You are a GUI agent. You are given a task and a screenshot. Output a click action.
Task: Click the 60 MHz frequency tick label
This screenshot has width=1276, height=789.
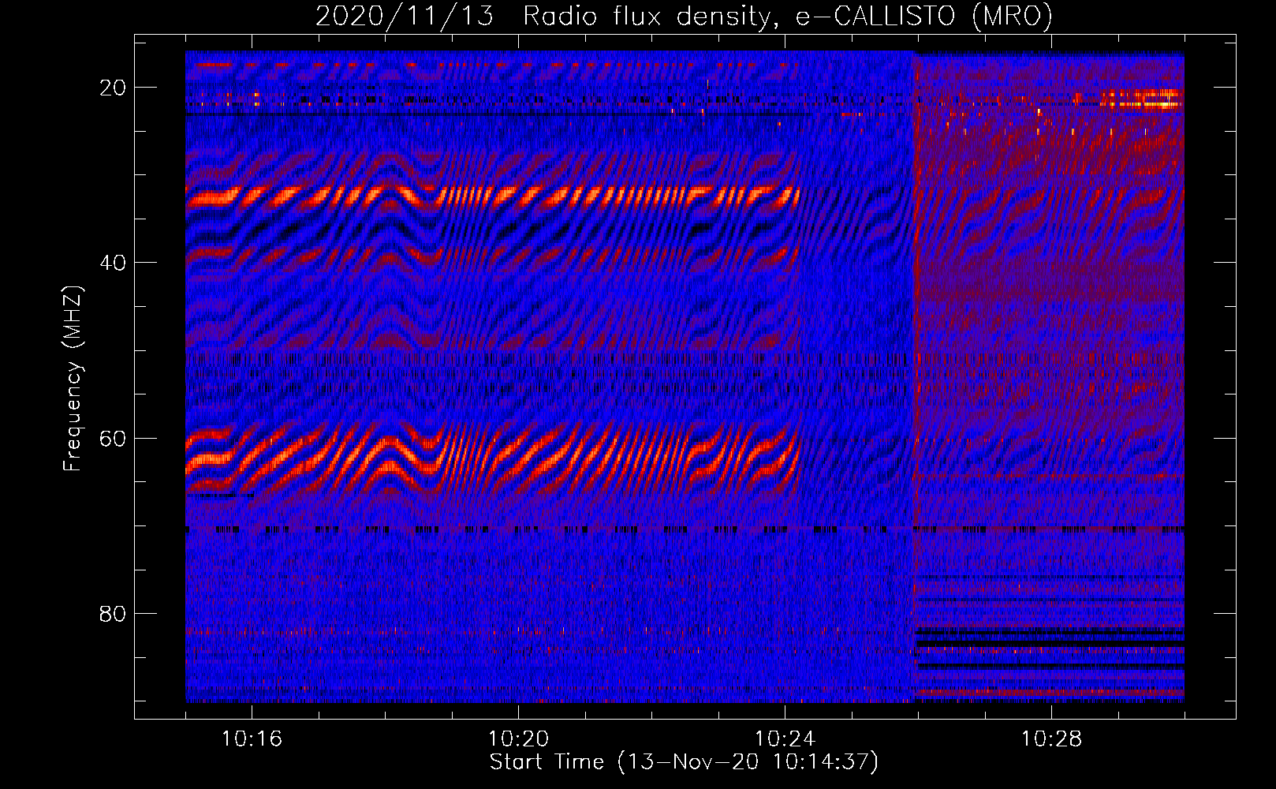(x=114, y=439)
